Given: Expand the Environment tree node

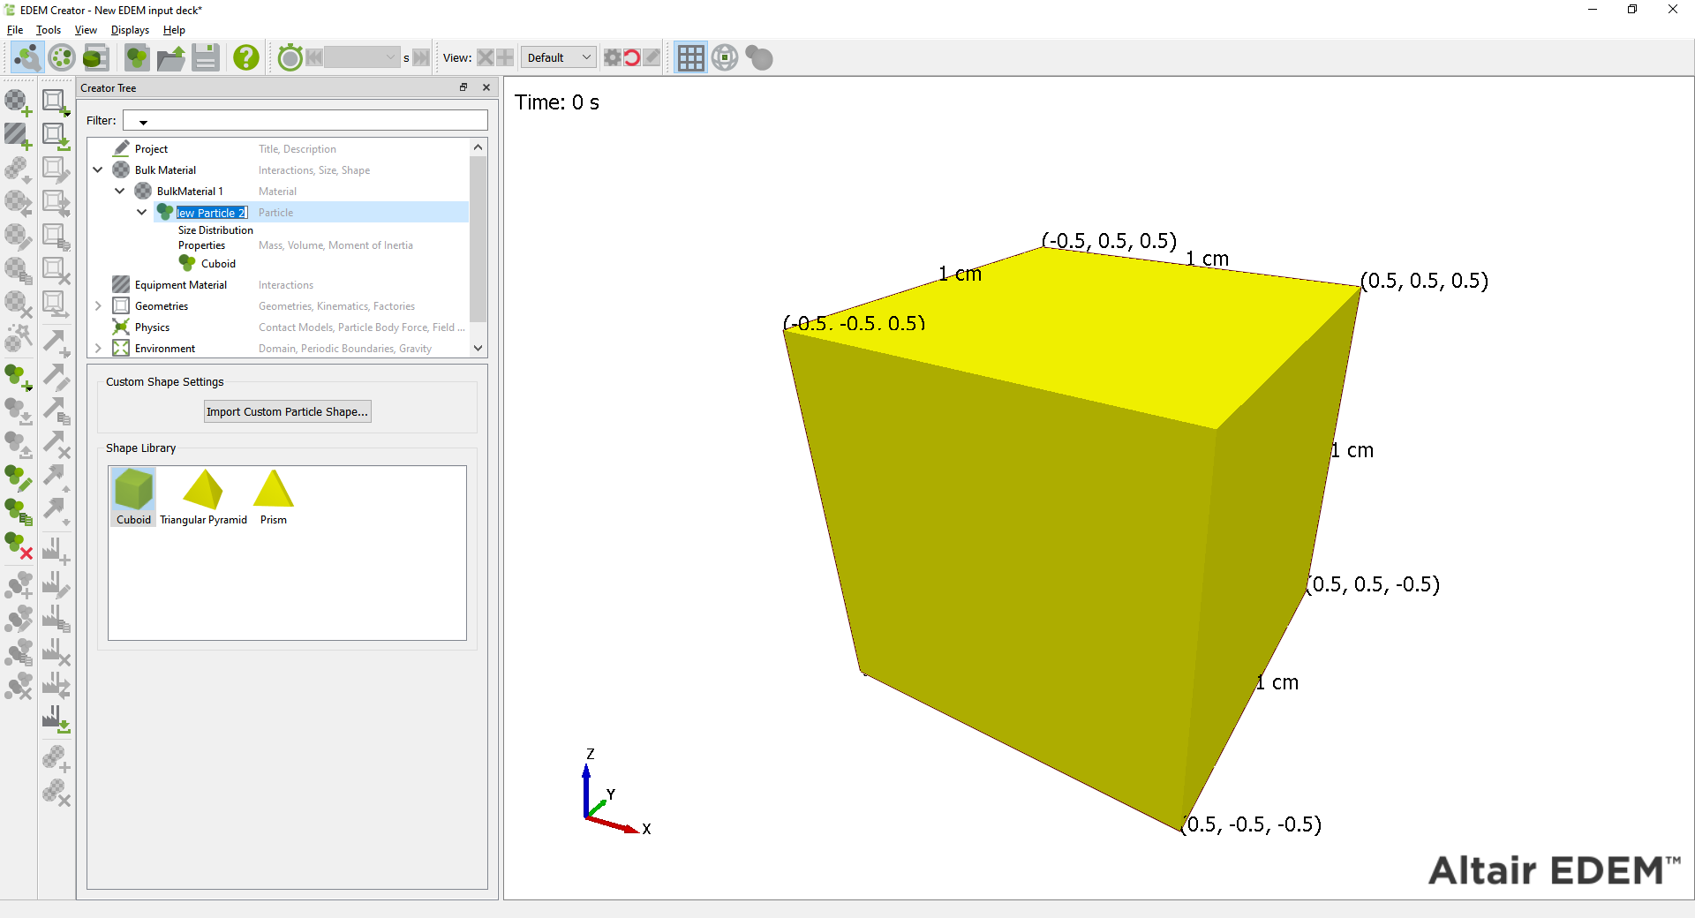Looking at the screenshot, I should click(x=98, y=349).
